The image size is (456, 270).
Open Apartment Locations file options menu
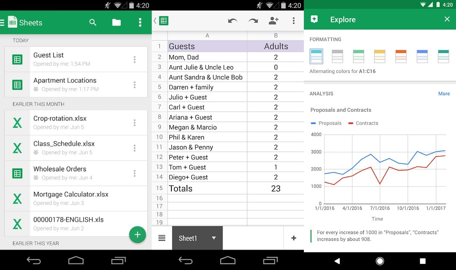click(x=134, y=85)
